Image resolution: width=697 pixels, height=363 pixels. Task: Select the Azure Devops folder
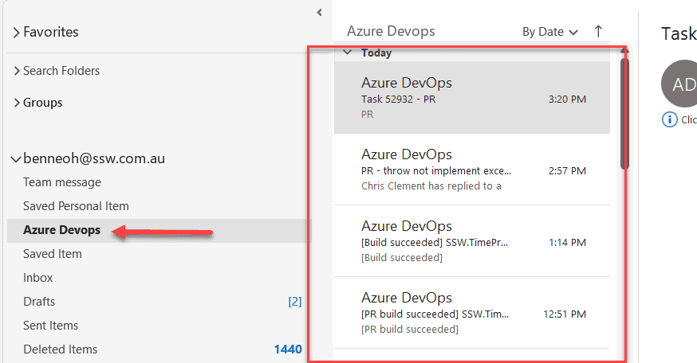[x=62, y=230]
